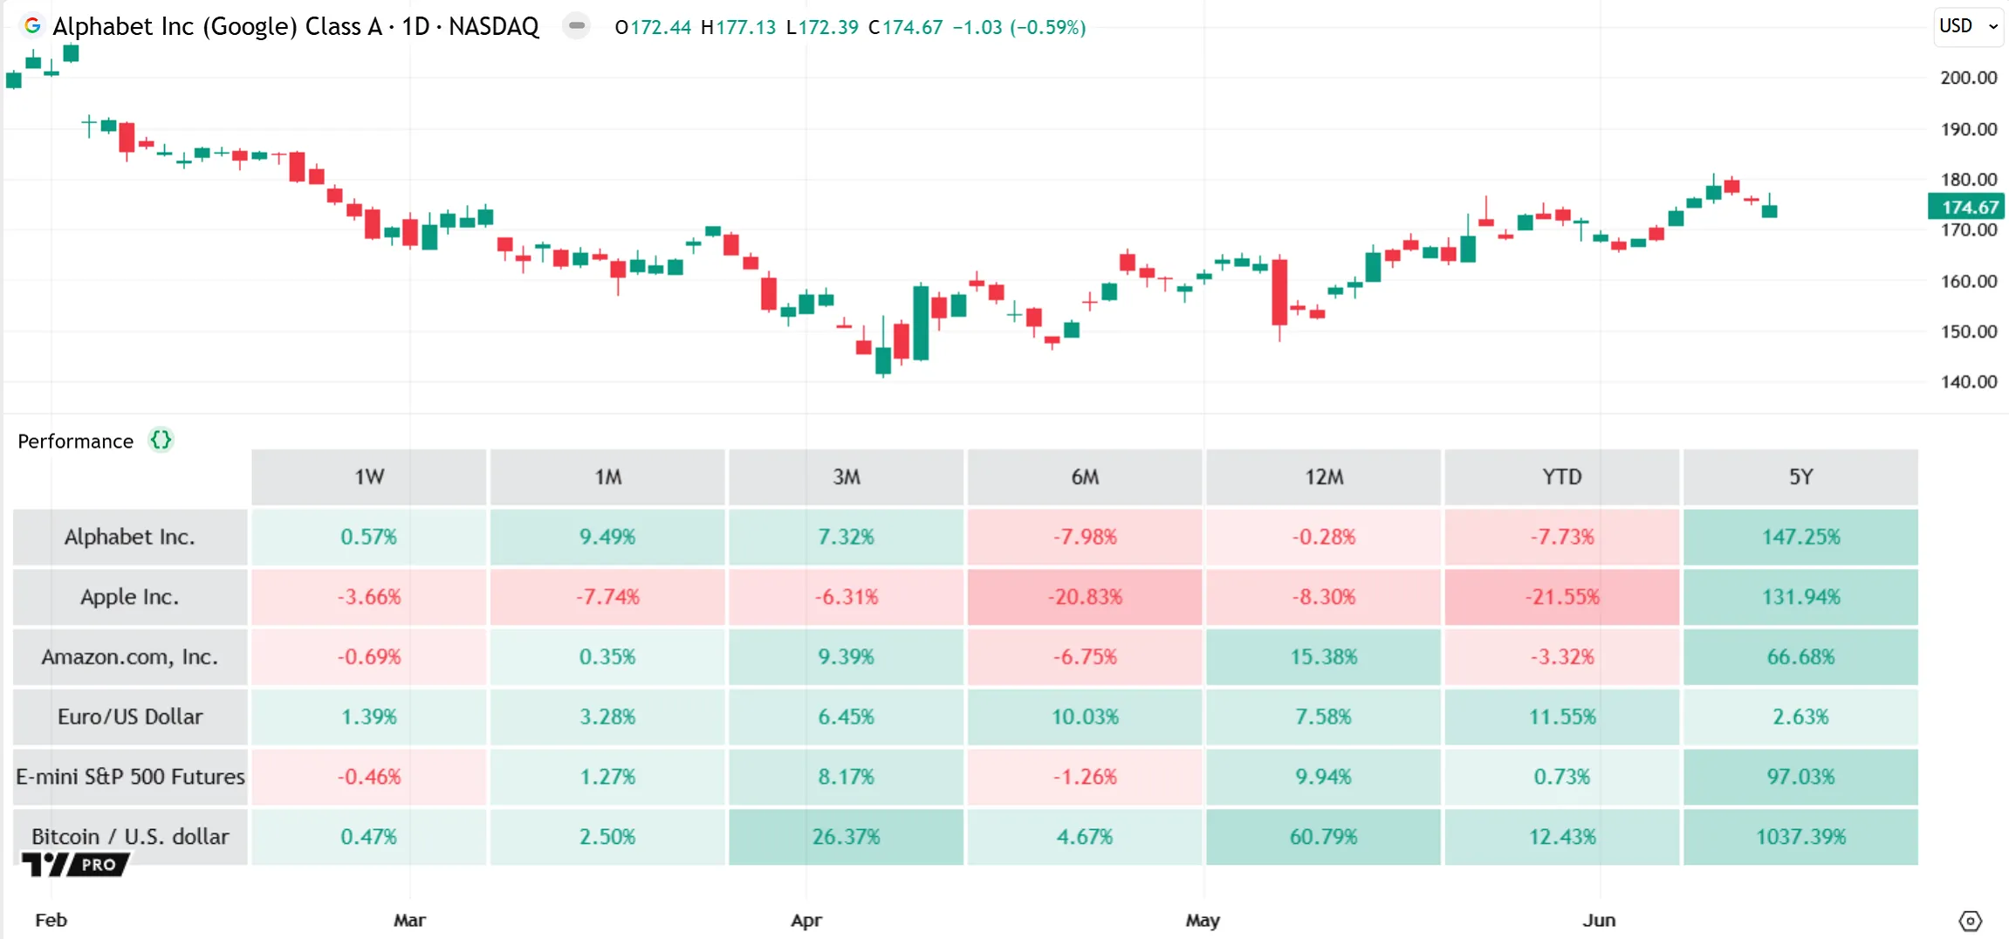The image size is (2009, 939).
Task: Click the grey dash pill after NASDAQ
Action: [576, 26]
